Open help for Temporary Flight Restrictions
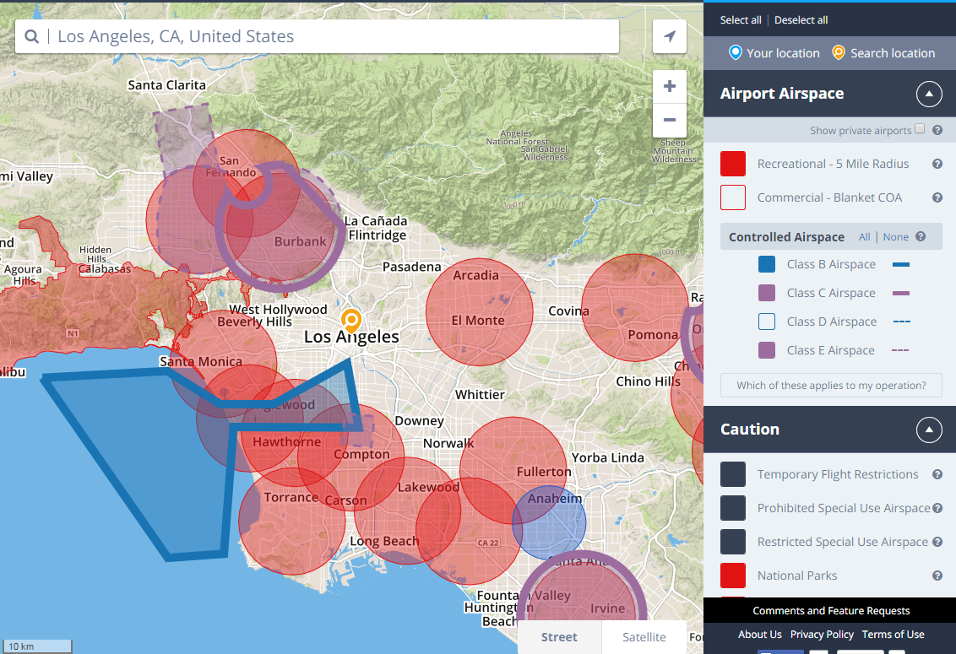956x654 pixels. 937,474
